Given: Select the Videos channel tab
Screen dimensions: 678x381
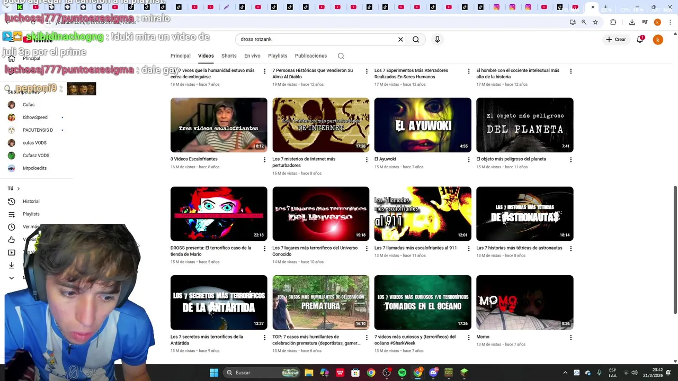Looking at the screenshot, I should coord(206,56).
